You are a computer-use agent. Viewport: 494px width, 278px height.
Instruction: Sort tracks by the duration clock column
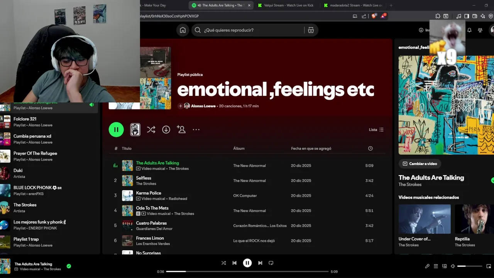click(370, 148)
